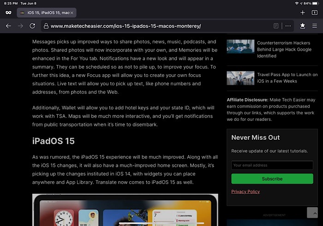Tap the 8:25 PM clock
The width and height of the screenshot is (323, 226).
pos(11,3)
